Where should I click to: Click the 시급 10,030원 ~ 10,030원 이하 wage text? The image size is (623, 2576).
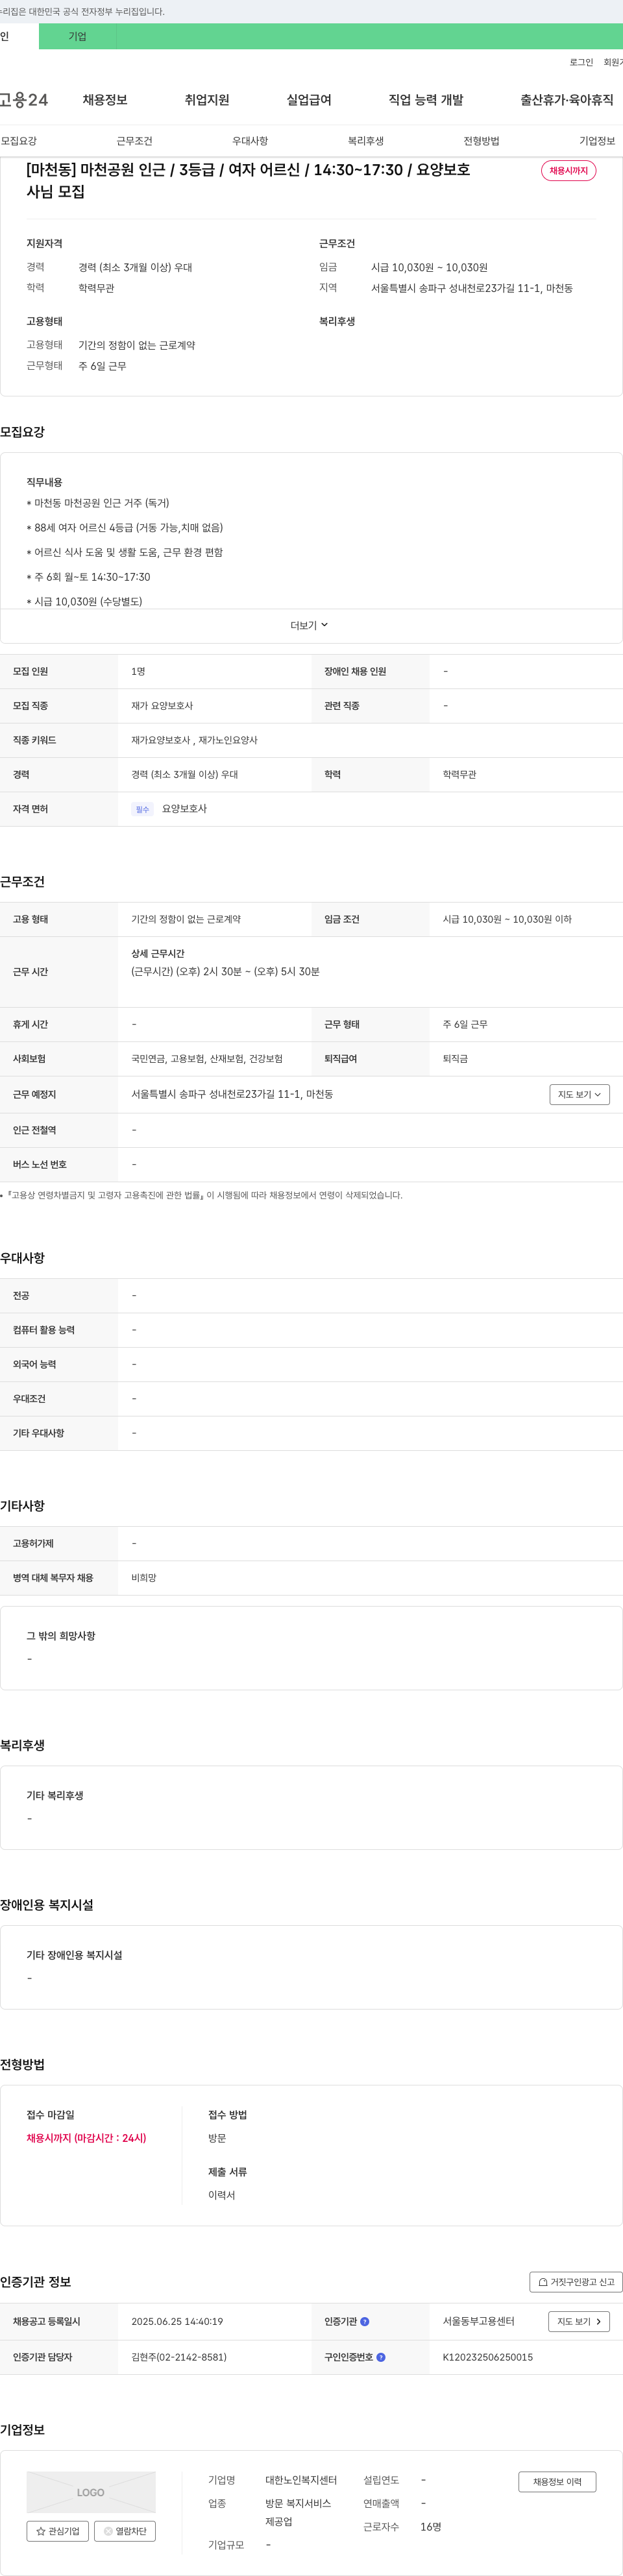click(x=507, y=919)
